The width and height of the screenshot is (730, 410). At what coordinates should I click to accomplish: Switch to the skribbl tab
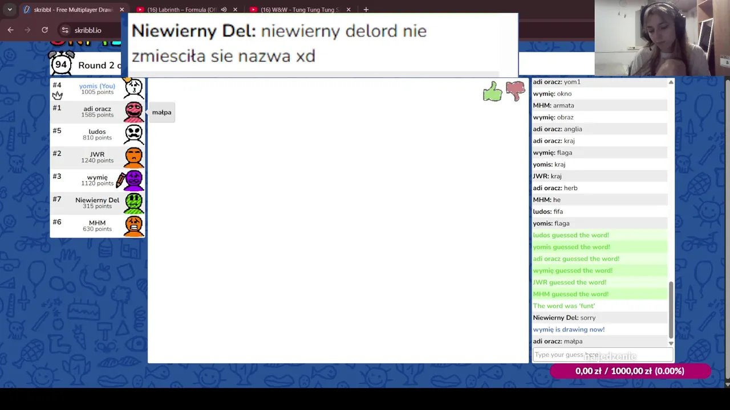point(73,10)
